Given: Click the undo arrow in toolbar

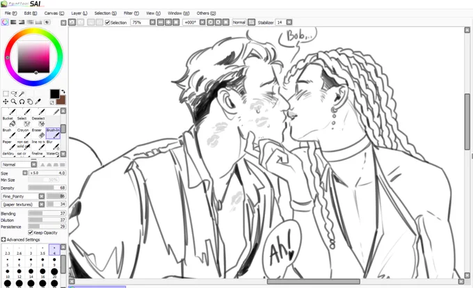Looking at the screenshot, I should pos(72,22).
